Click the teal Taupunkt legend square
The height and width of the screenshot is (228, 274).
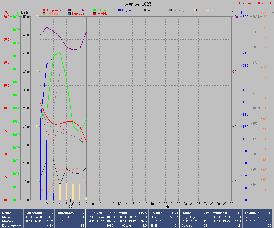(x=69, y=14)
